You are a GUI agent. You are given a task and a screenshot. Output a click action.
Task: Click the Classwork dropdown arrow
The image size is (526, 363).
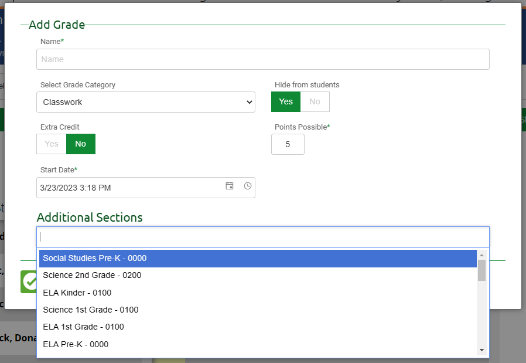[x=248, y=101]
